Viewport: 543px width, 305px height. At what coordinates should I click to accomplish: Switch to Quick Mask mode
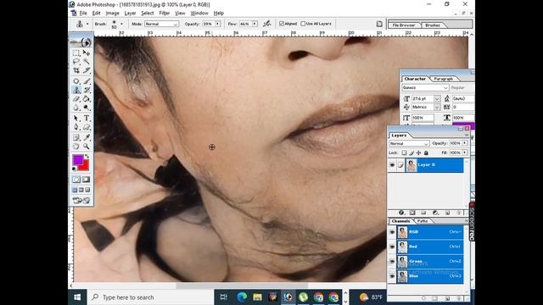point(86,180)
